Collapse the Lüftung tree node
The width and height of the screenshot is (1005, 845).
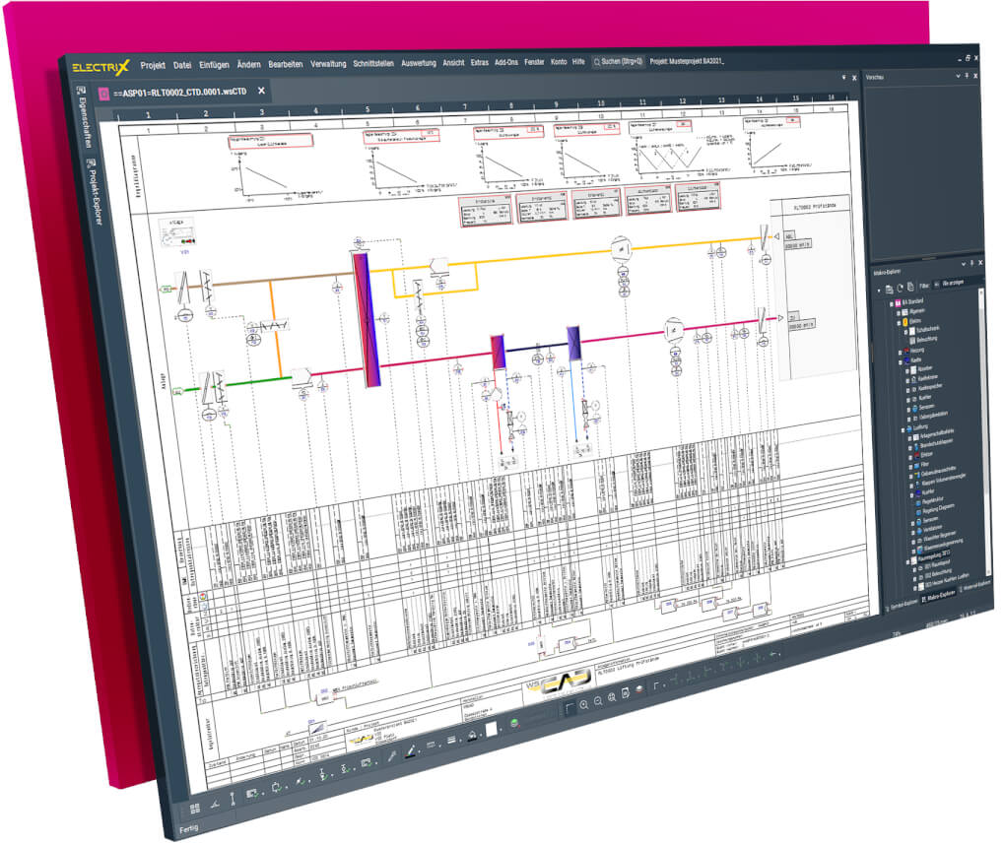tap(903, 430)
